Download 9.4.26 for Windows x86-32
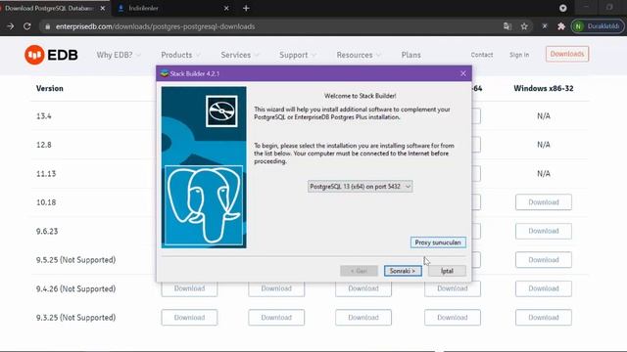This screenshot has height=352, width=627. [544, 288]
